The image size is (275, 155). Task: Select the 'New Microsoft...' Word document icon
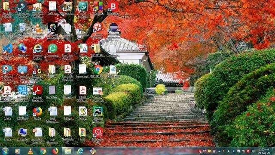[52, 115]
